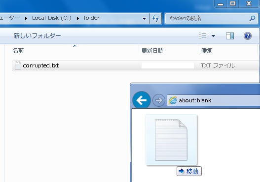Select folder breadcrumb segment
This screenshot has width=260, height=182.
click(92, 18)
